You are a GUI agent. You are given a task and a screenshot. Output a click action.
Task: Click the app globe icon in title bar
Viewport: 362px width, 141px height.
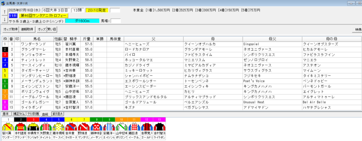pos(3,3)
